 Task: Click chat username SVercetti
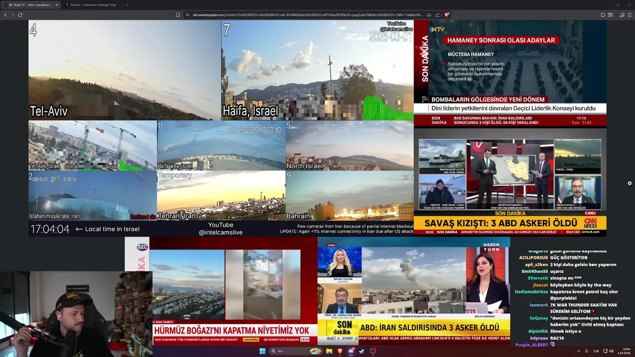(x=538, y=278)
